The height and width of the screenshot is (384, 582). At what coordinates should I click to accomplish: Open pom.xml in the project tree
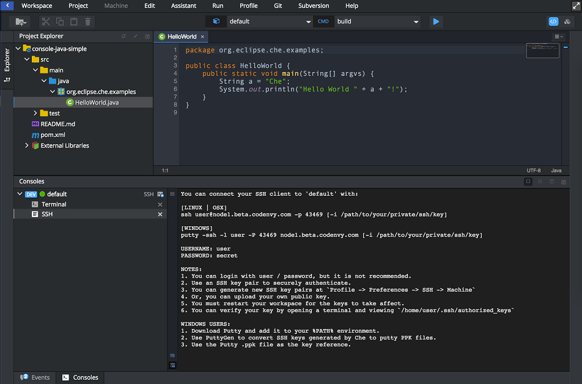point(53,135)
